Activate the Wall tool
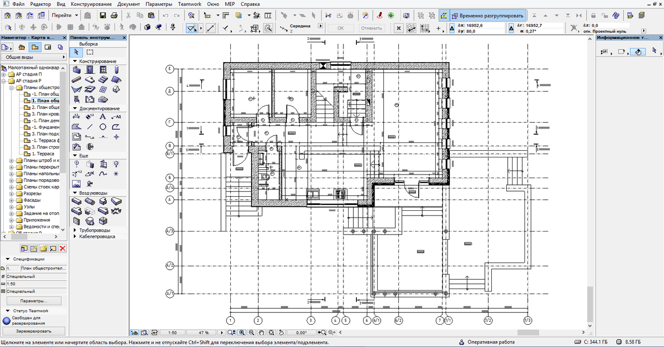 pyautogui.click(x=76, y=70)
